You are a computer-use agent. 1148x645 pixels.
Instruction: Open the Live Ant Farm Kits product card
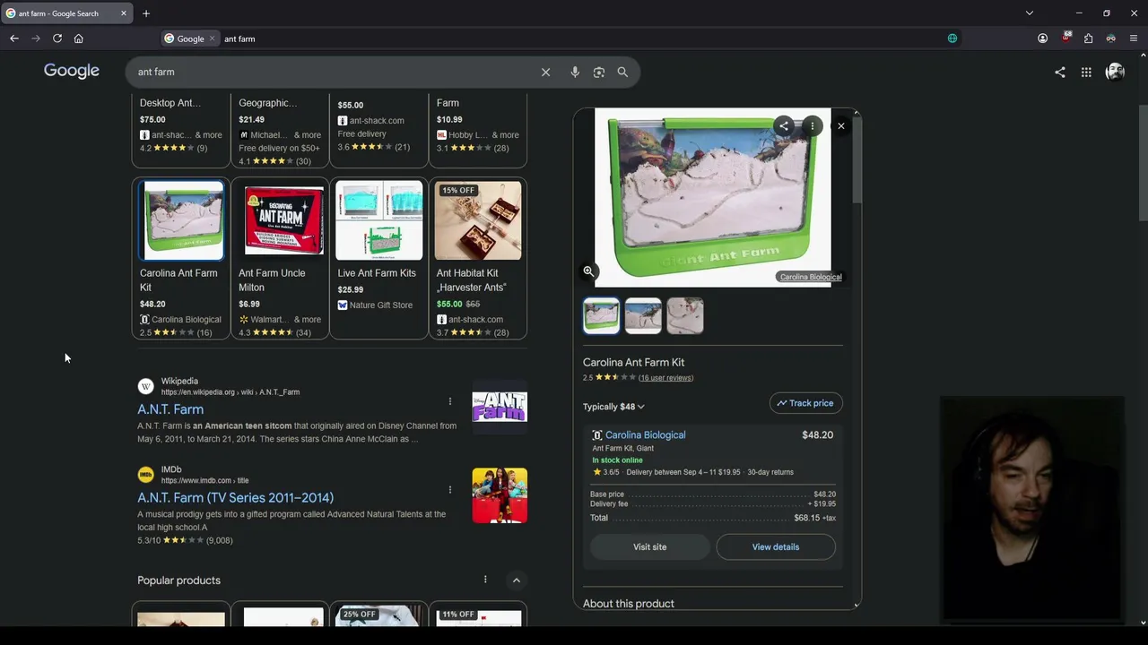pos(378,259)
